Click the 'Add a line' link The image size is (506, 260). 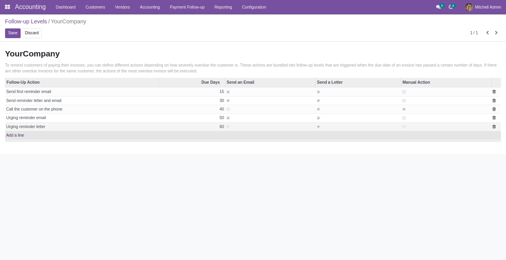pos(15,135)
